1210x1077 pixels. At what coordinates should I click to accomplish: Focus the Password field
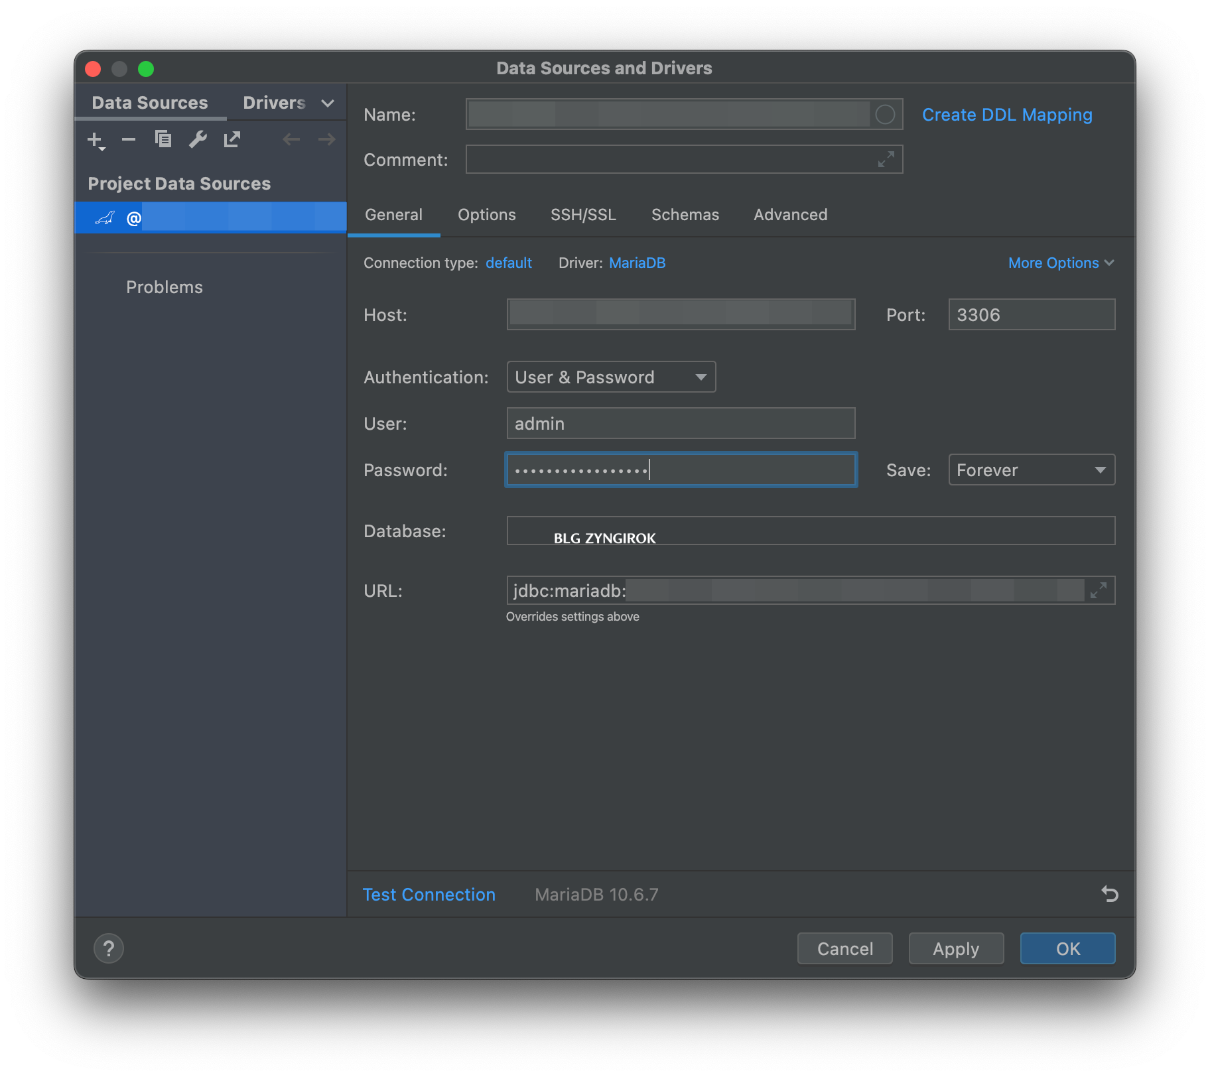[681, 470]
